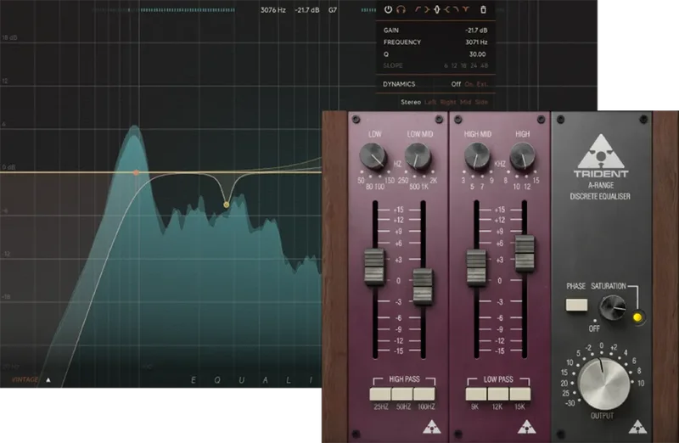Choose slope value 12
679x443 pixels.
coord(454,65)
